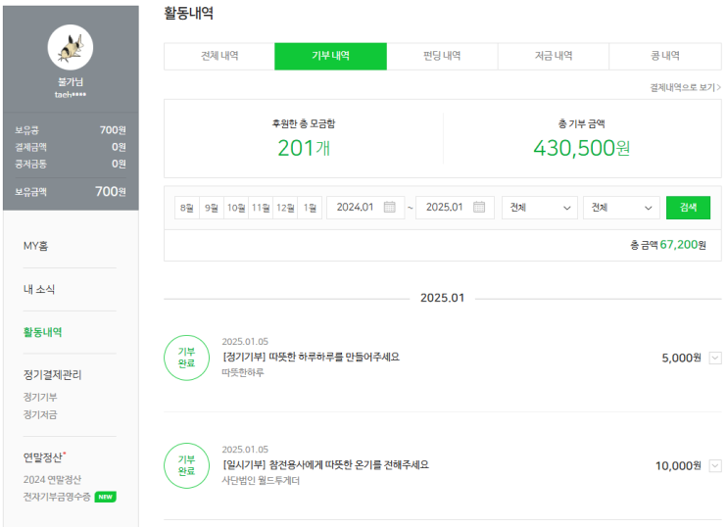Open the second 전체 filter dropdown

point(621,208)
